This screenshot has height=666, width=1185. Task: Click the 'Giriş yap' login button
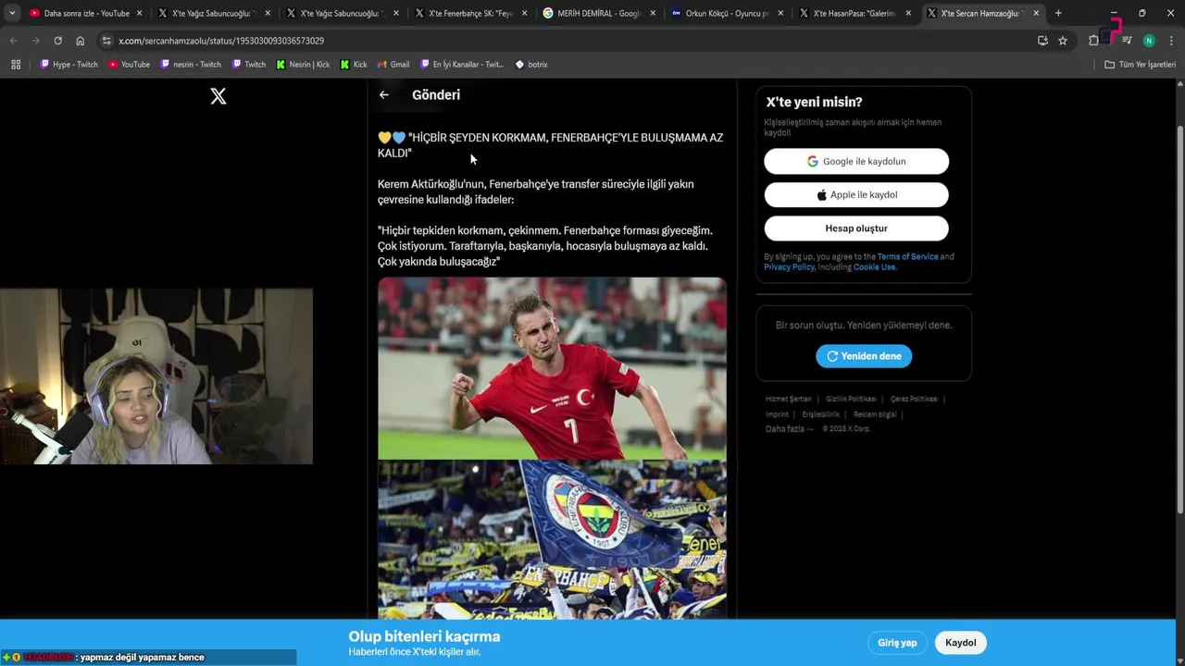pyautogui.click(x=897, y=643)
